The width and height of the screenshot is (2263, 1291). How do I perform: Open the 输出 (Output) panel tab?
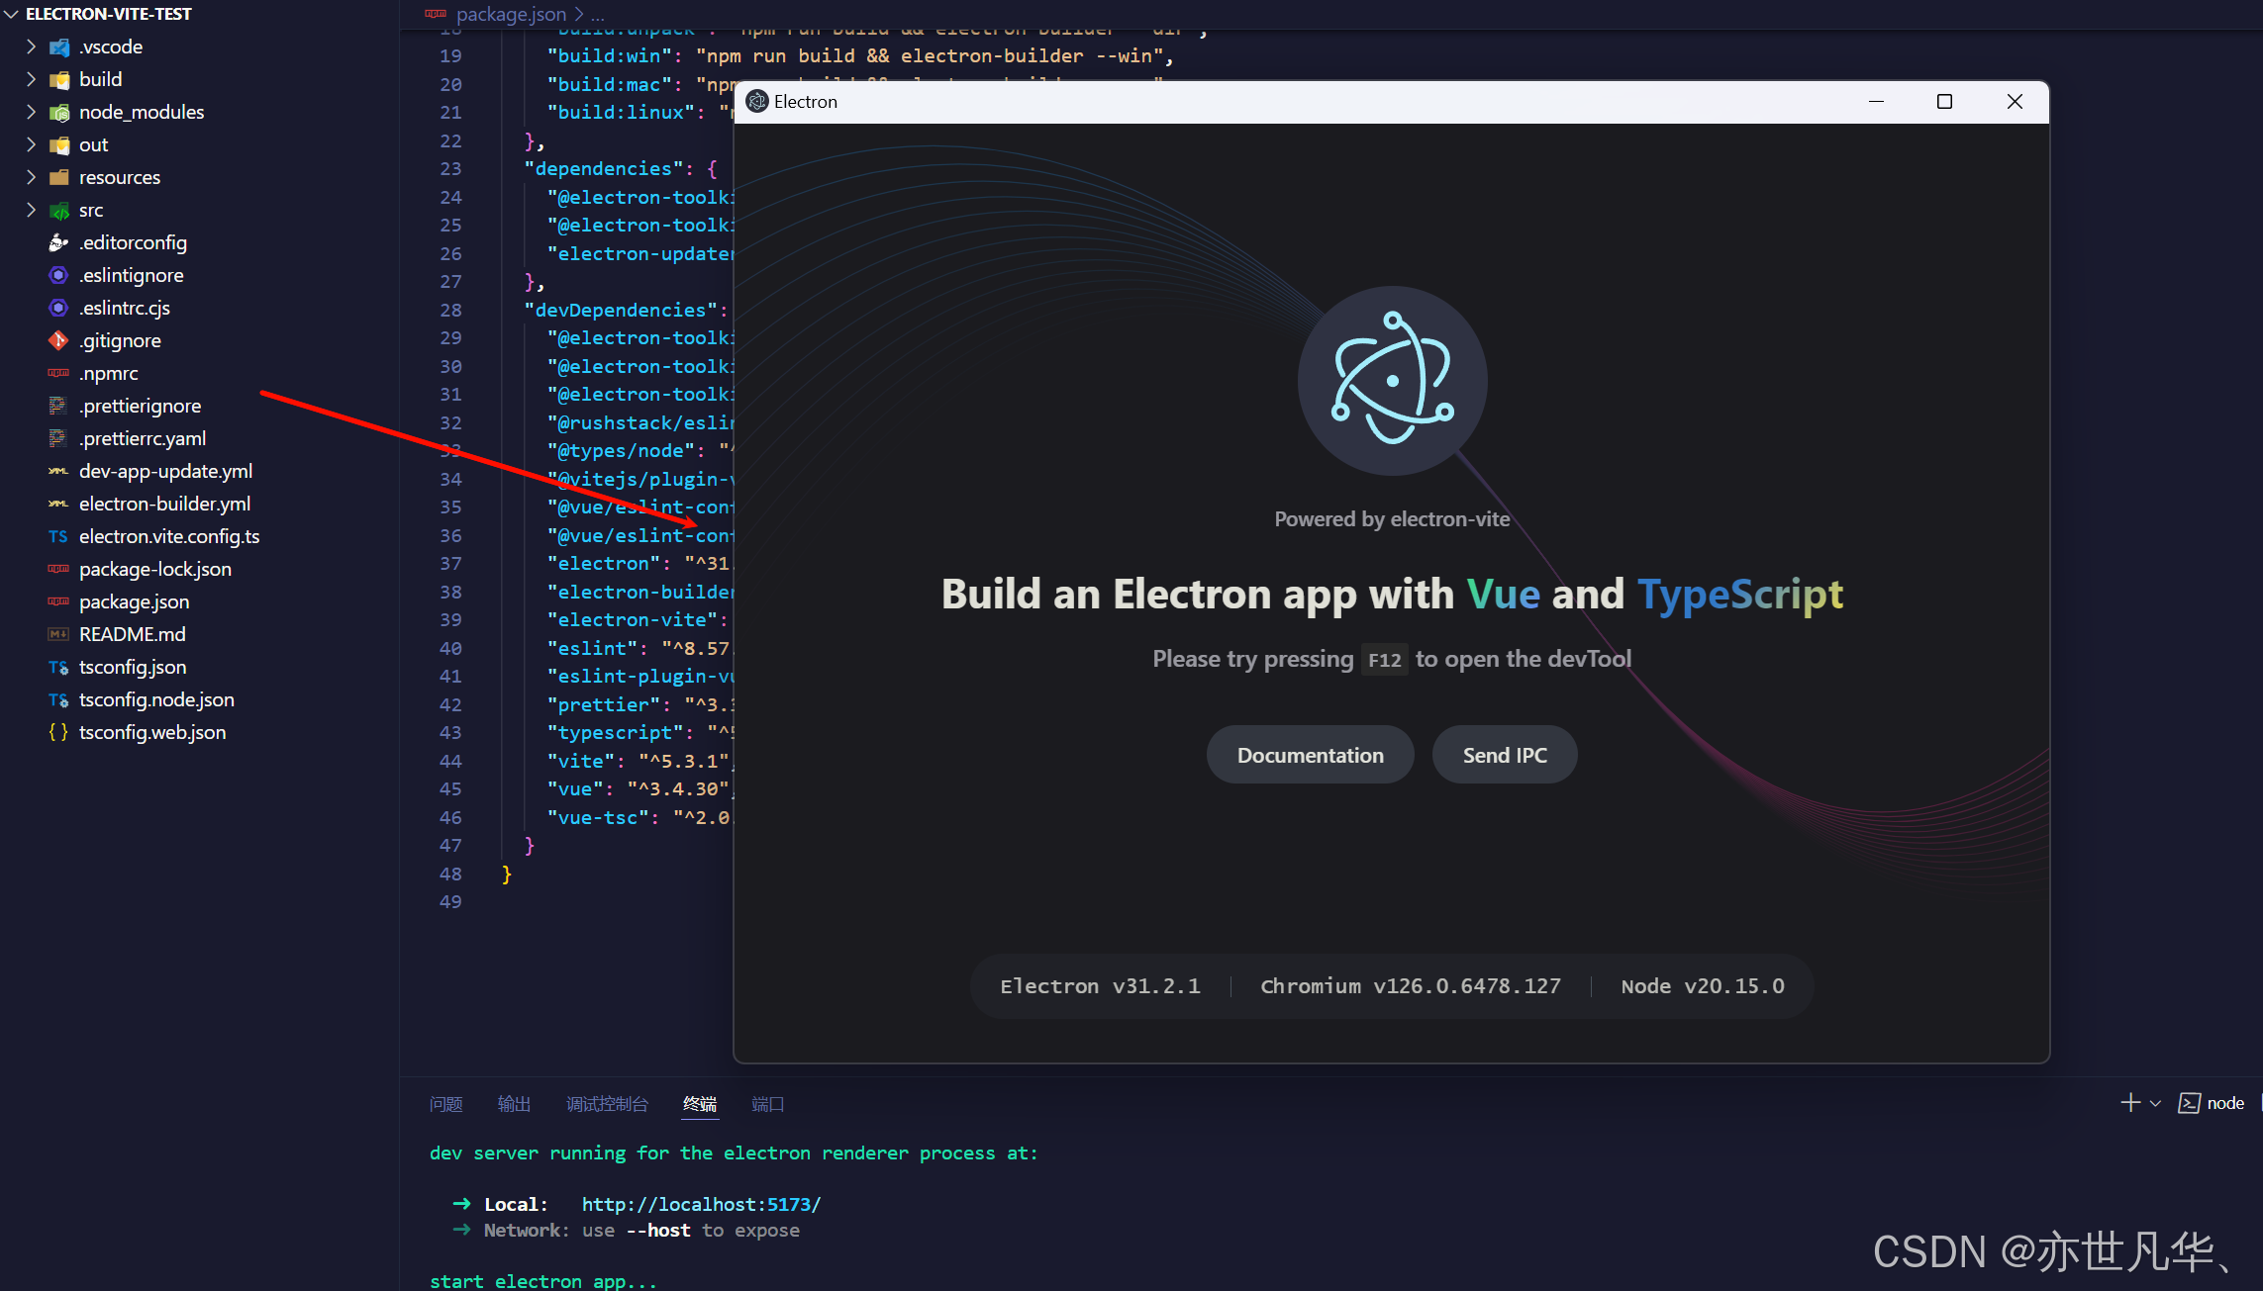[x=514, y=1104]
